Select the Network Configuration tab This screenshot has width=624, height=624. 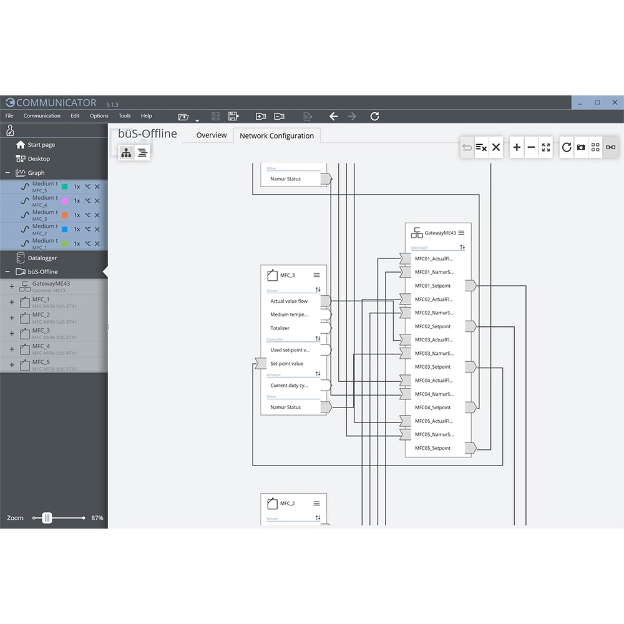tap(276, 135)
